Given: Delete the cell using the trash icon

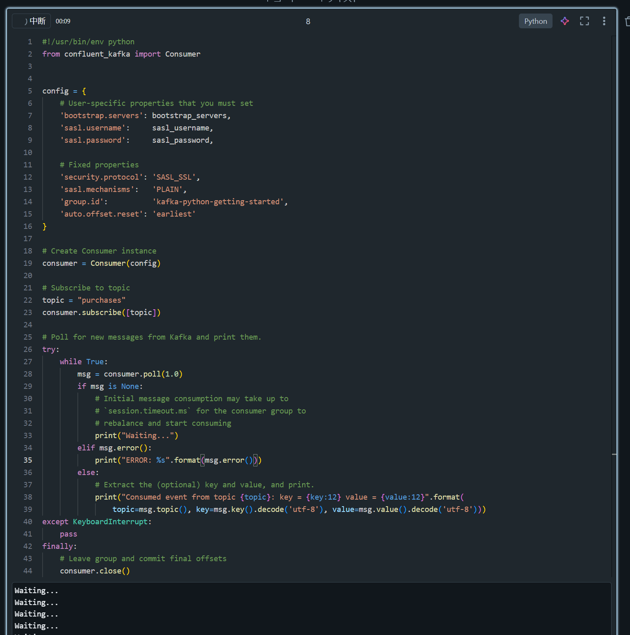Looking at the screenshot, I should tap(627, 21).
